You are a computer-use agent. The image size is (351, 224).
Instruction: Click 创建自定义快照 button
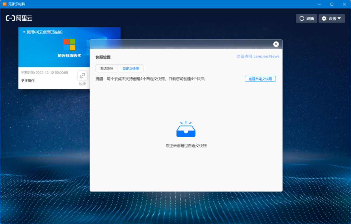(x=260, y=79)
